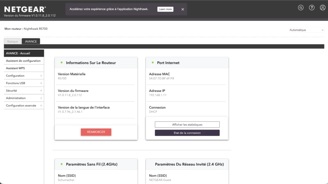Click the Sécurité sidebar label

[11, 91]
